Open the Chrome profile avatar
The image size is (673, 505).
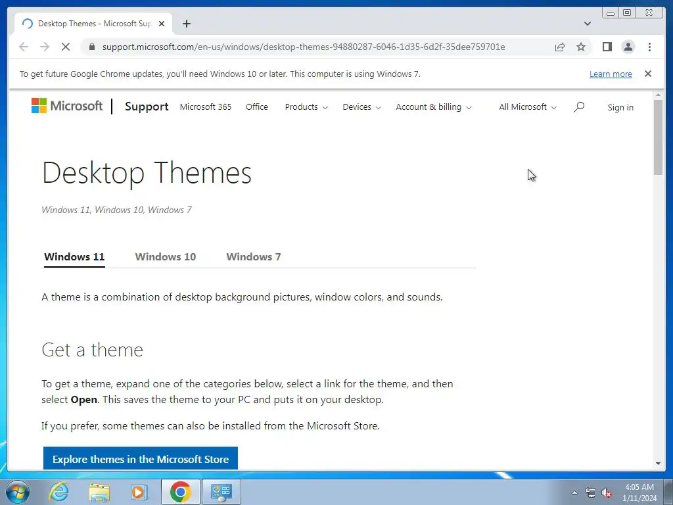[628, 47]
